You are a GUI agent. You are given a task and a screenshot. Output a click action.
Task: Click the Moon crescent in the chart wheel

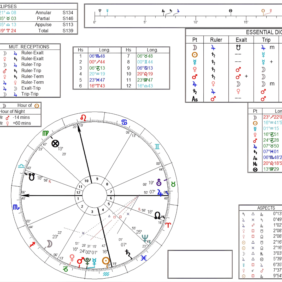point(49,244)
